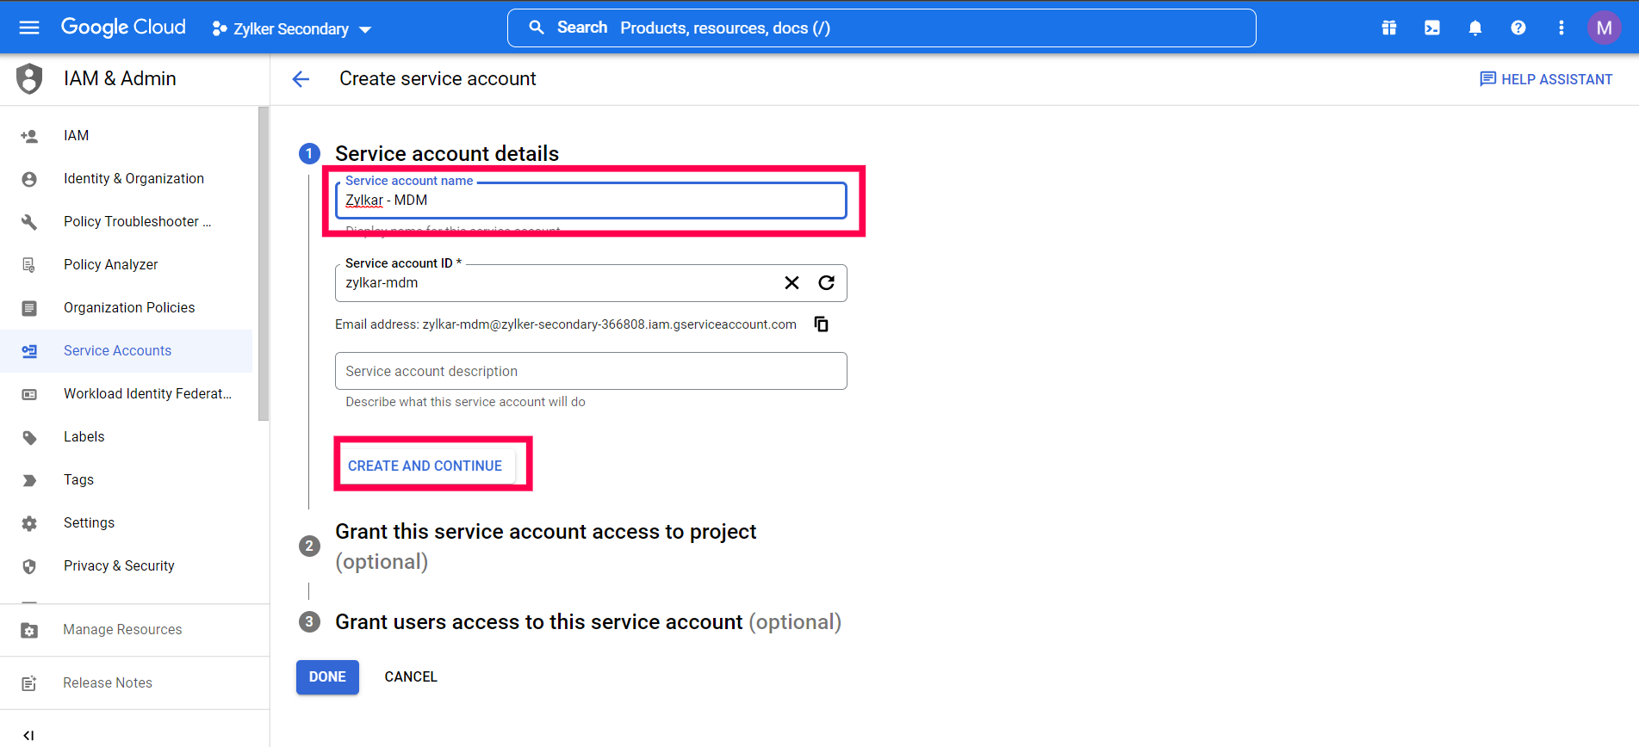Go back using the arrow icon
The width and height of the screenshot is (1639, 747).
click(x=301, y=79)
